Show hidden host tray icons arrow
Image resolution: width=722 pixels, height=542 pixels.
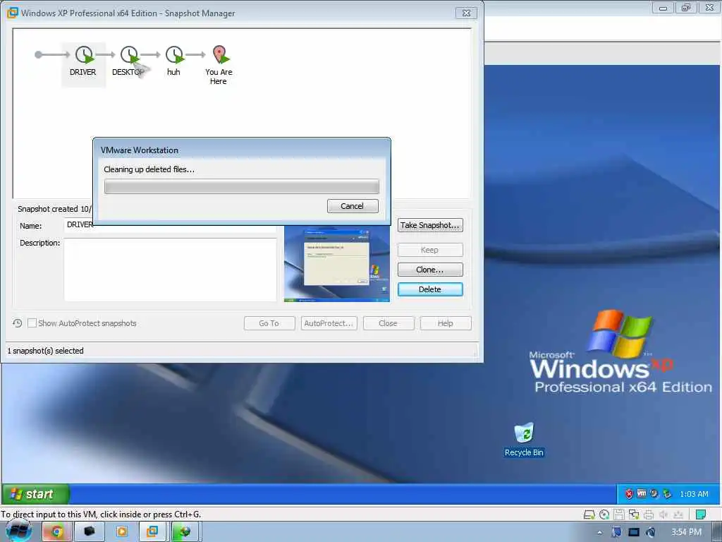click(x=599, y=533)
